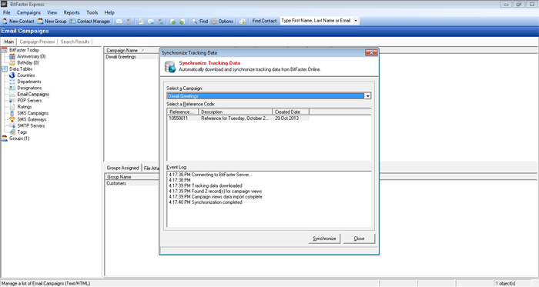Open the View menu
539x287 pixels.
click(52, 13)
